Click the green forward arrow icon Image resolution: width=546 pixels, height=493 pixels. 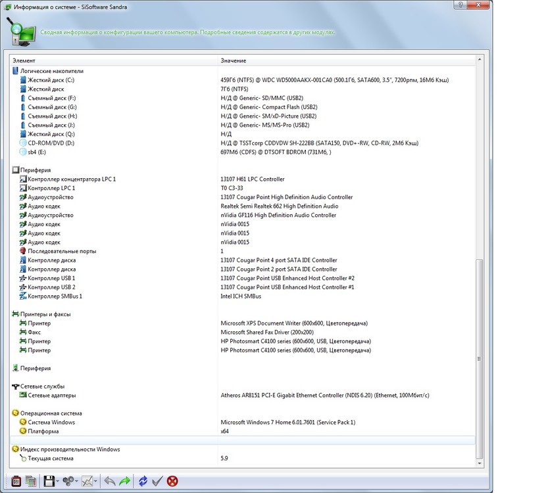coord(124,481)
